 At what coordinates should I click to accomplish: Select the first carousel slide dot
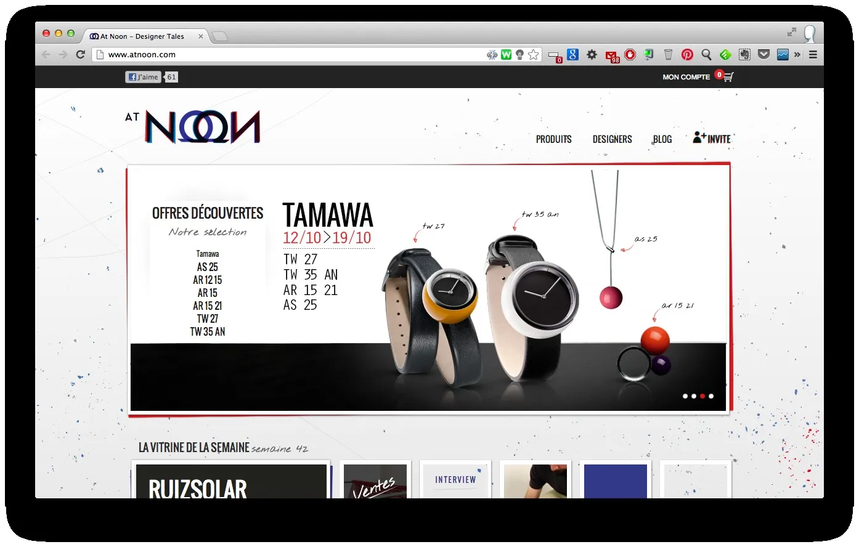[x=685, y=396]
